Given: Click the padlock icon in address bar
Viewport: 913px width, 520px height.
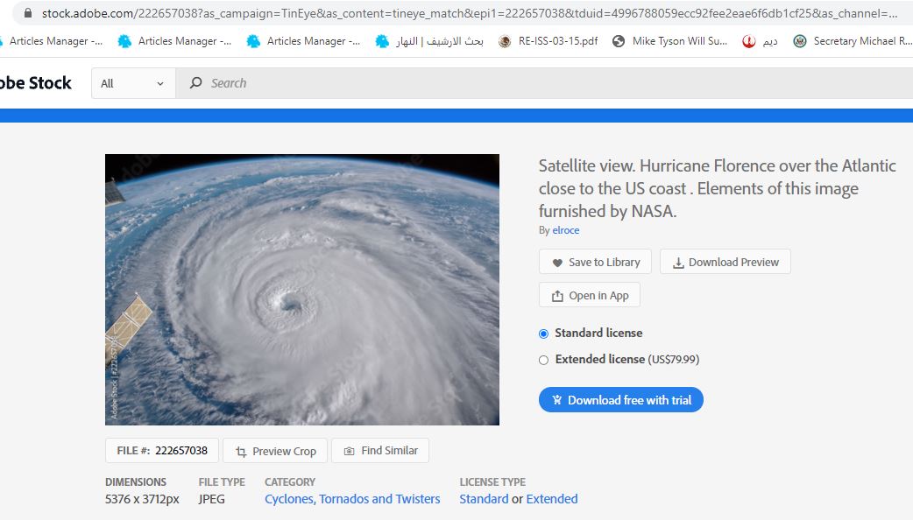Looking at the screenshot, I should coord(28,14).
